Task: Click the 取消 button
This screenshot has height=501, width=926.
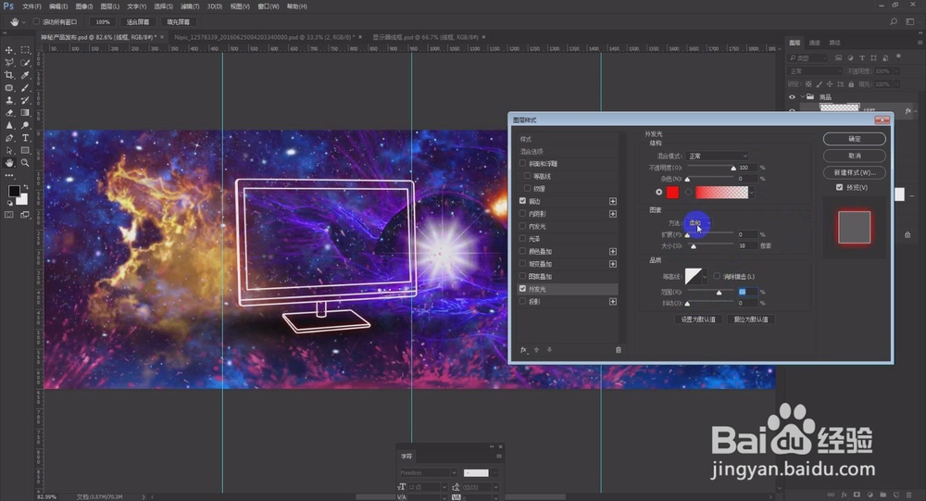Action: pos(854,156)
